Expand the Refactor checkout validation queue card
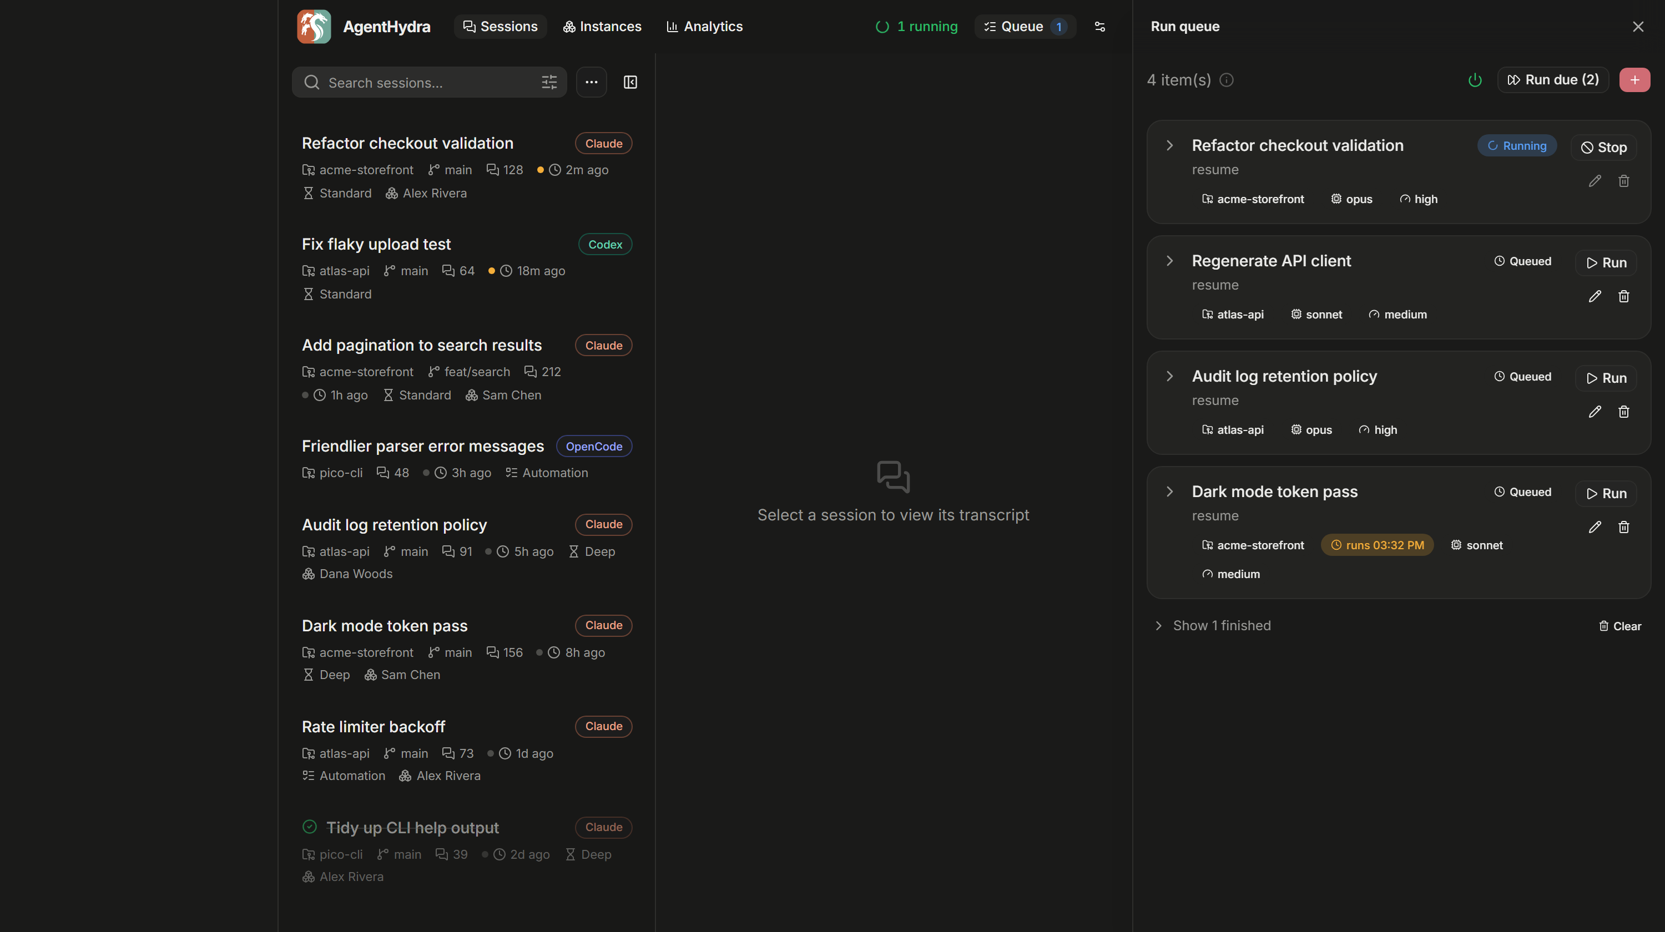Viewport: 1665px width, 932px height. [x=1169, y=145]
